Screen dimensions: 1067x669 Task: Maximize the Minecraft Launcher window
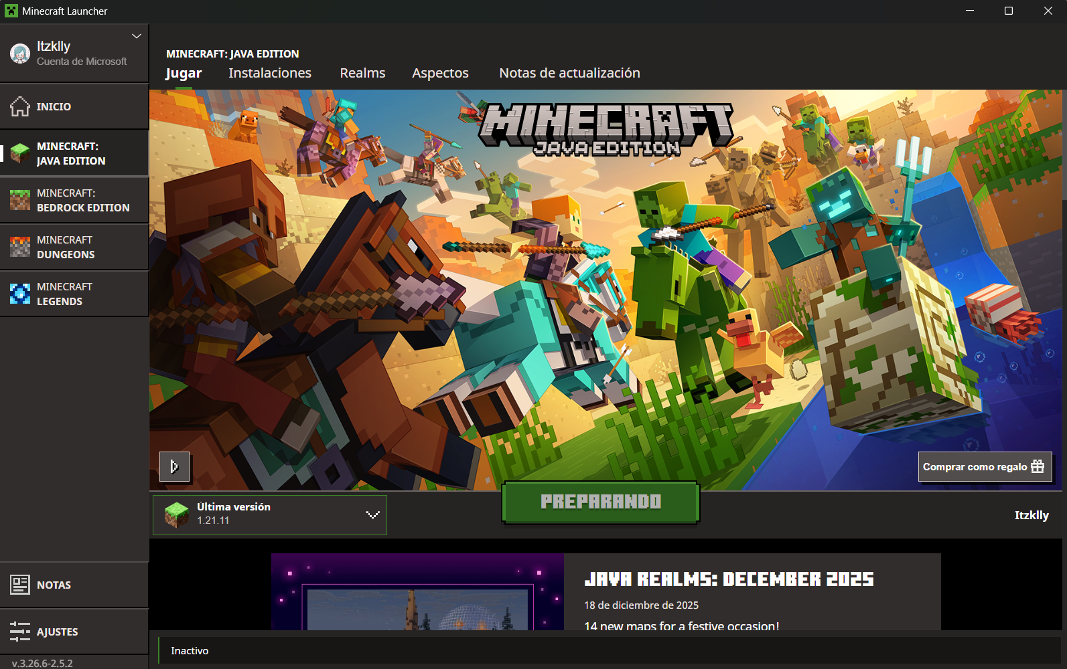[1009, 11]
